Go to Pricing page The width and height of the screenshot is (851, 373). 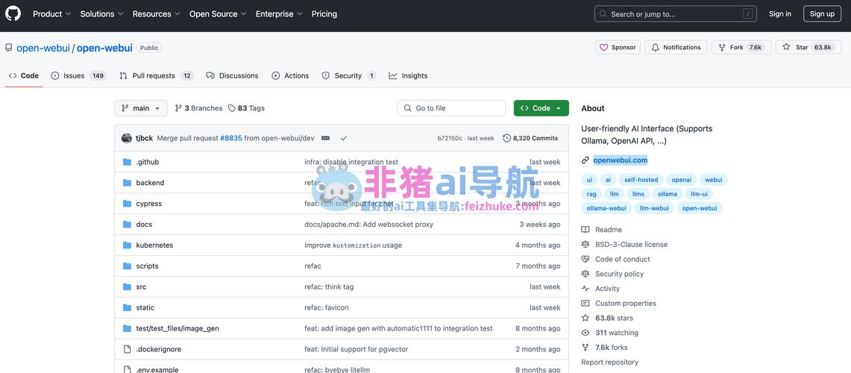click(324, 14)
